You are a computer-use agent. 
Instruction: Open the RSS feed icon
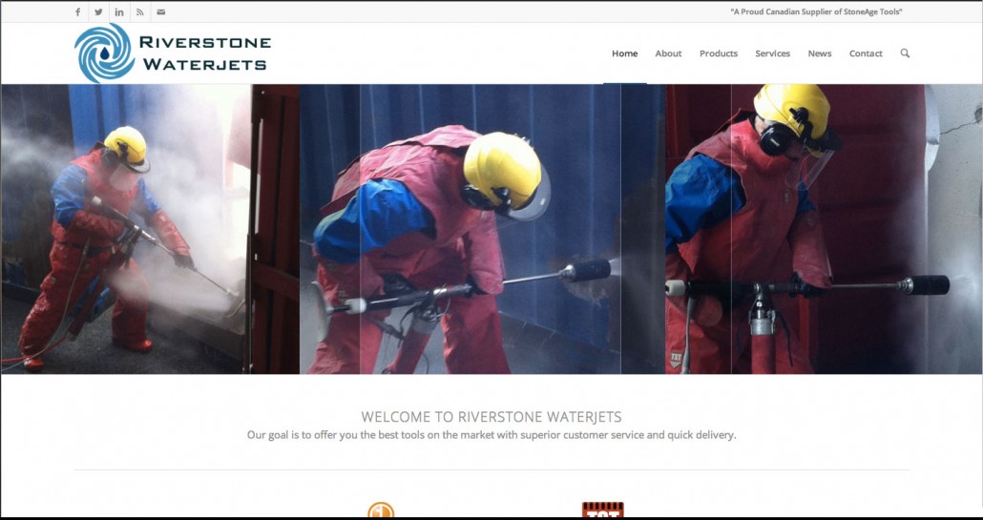click(x=139, y=11)
